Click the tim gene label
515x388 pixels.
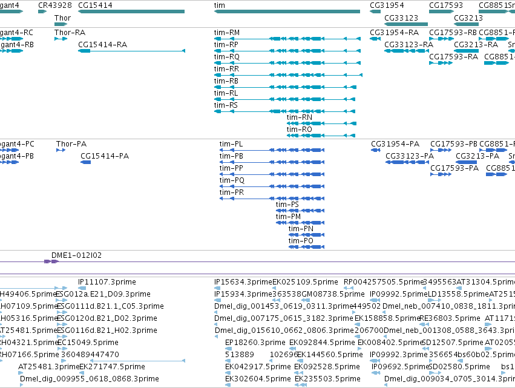coord(220,5)
